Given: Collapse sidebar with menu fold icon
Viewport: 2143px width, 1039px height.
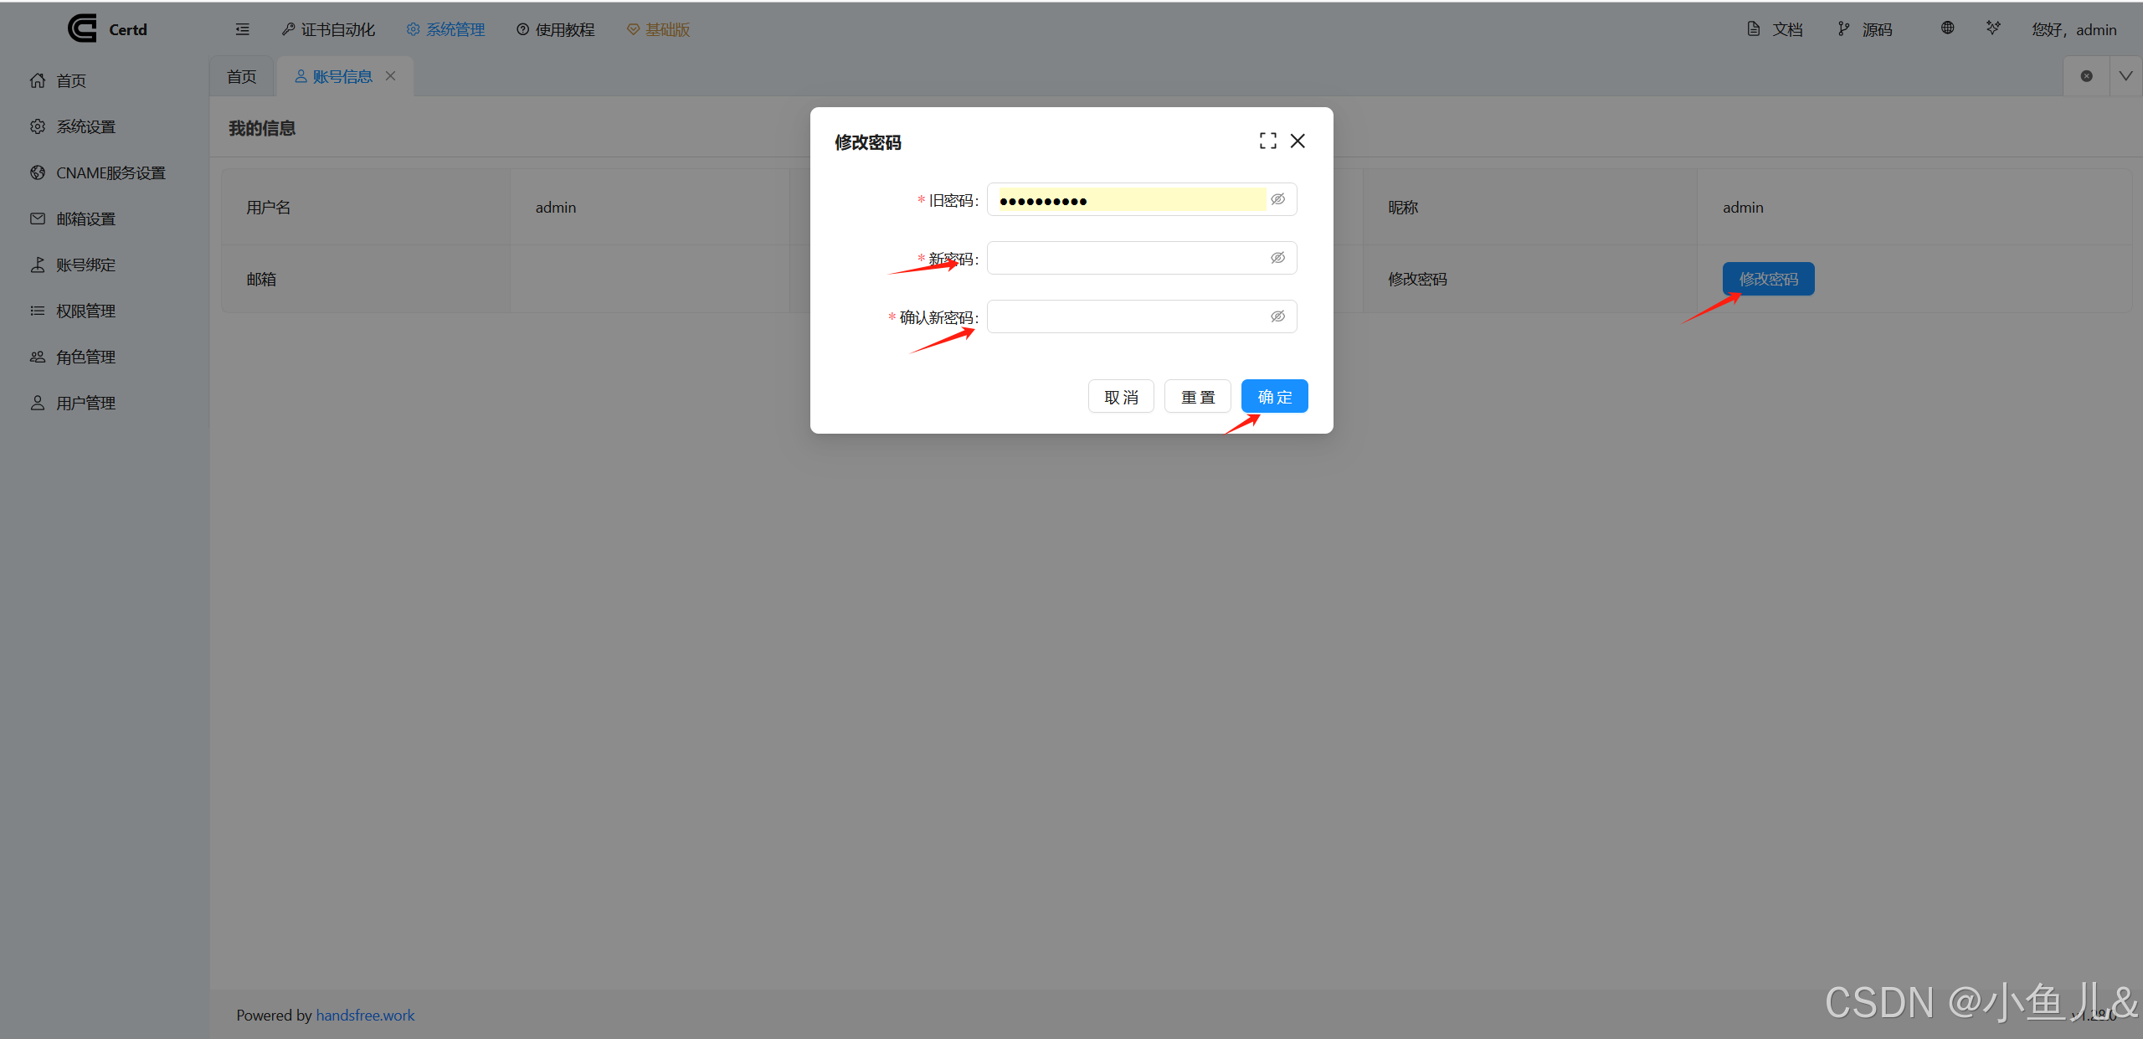Looking at the screenshot, I should pyautogui.click(x=243, y=29).
